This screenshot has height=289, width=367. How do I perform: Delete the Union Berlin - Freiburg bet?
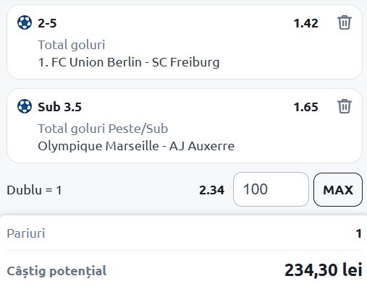(345, 22)
